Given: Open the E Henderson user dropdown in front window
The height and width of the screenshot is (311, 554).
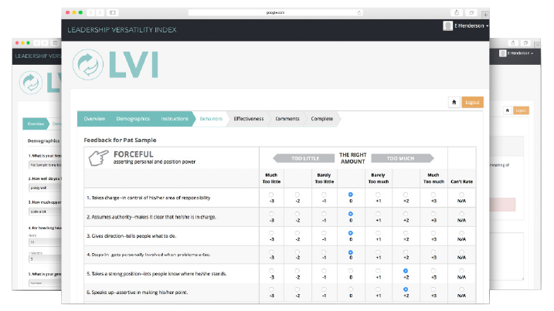Looking at the screenshot, I should pyautogui.click(x=471, y=25).
